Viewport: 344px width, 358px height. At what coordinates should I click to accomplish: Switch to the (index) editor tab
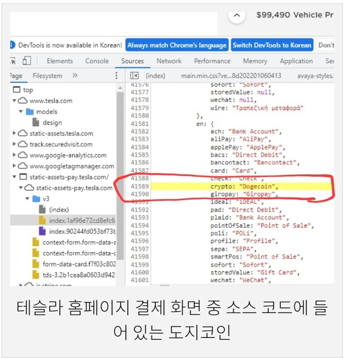tap(155, 76)
